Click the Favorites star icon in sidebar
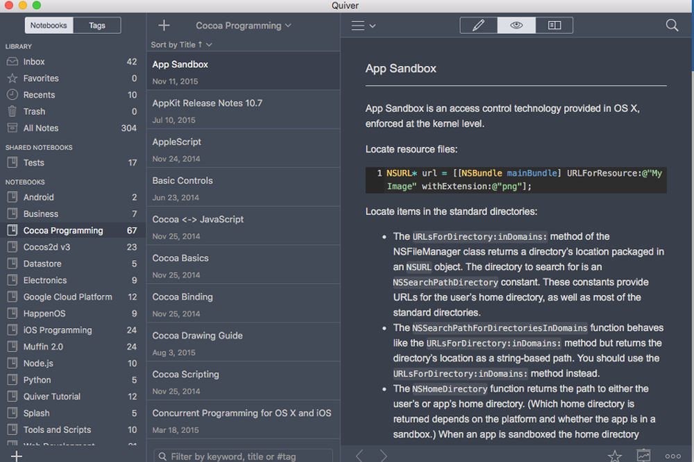The width and height of the screenshot is (694, 462). (x=12, y=78)
